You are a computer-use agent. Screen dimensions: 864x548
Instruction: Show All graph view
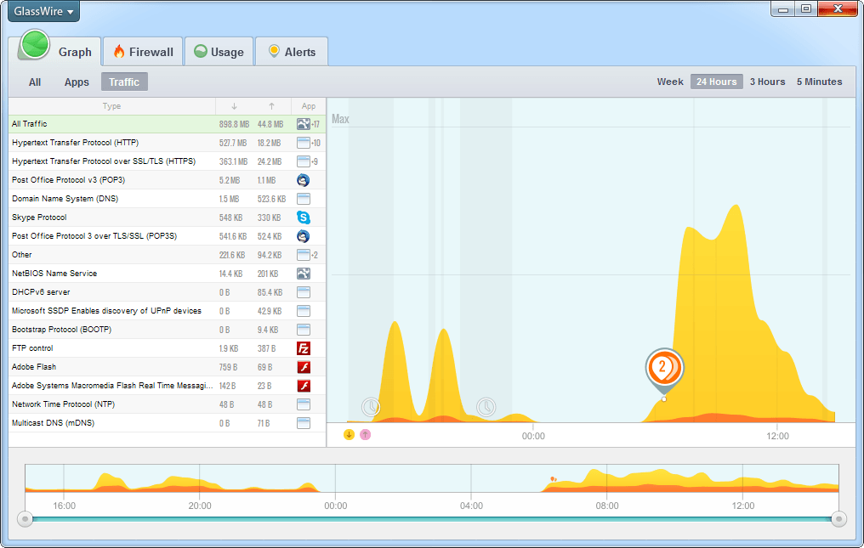[35, 82]
